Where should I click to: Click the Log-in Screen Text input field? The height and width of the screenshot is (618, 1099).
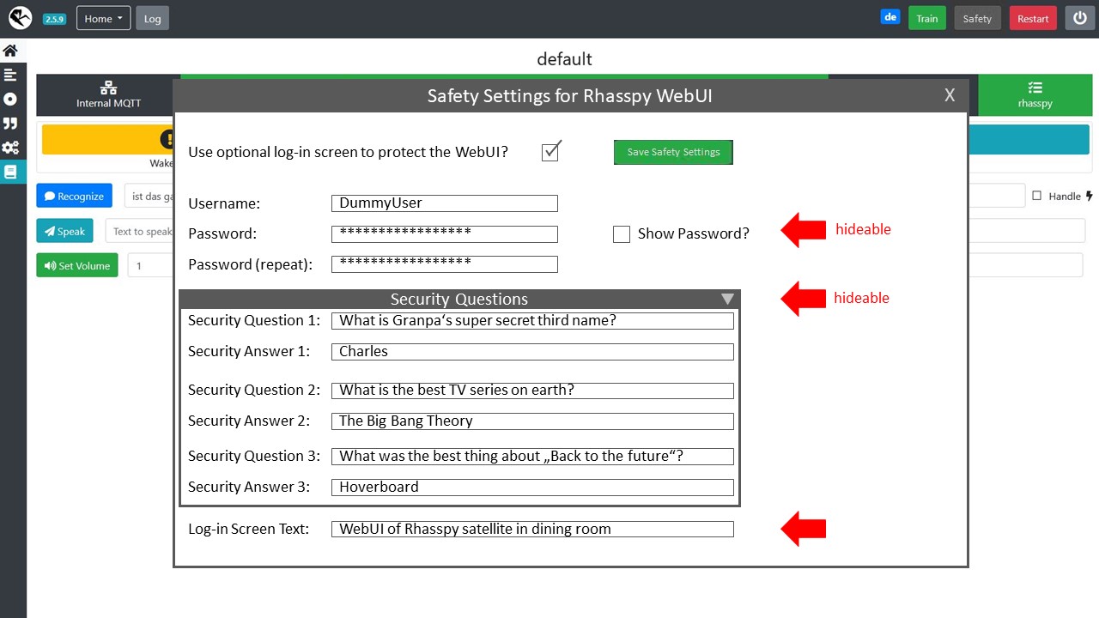[531, 529]
